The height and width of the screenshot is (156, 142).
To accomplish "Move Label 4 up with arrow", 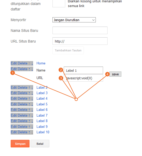I will click(x=29, y=99).
